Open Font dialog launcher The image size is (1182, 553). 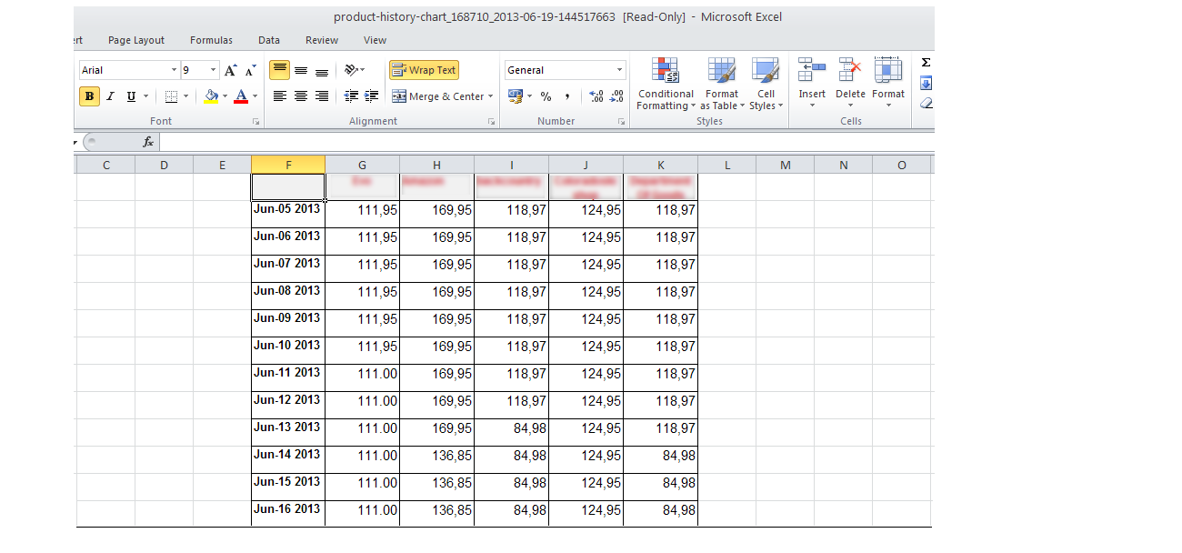coord(255,121)
